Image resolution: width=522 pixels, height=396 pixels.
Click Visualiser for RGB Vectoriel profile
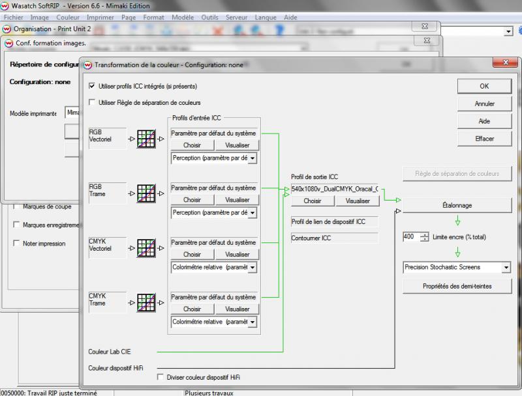click(237, 145)
